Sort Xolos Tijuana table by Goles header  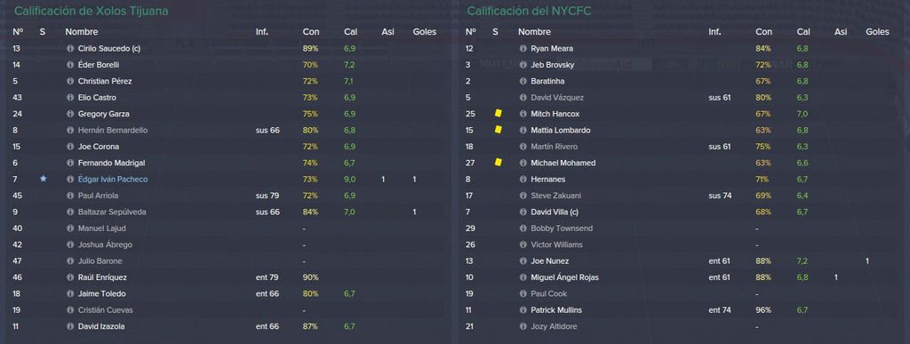pos(424,32)
